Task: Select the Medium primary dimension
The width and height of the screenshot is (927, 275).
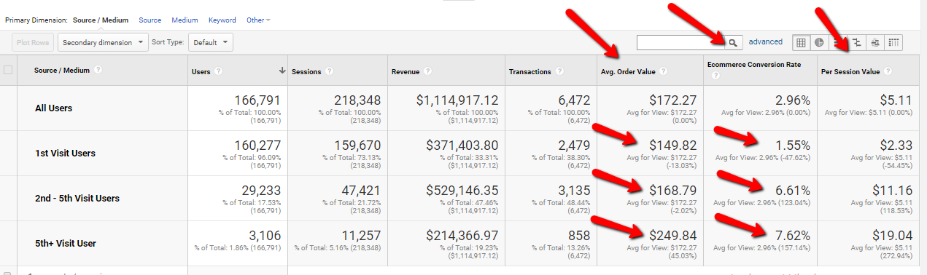Action: click(x=185, y=20)
